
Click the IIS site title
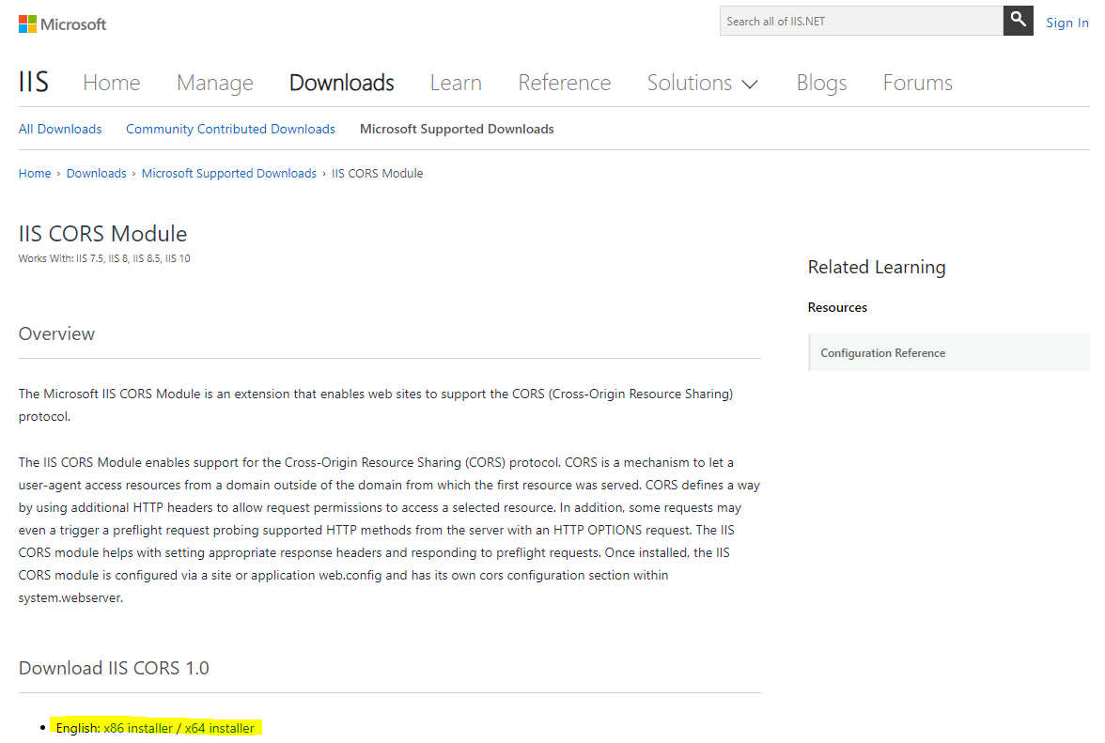(33, 82)
